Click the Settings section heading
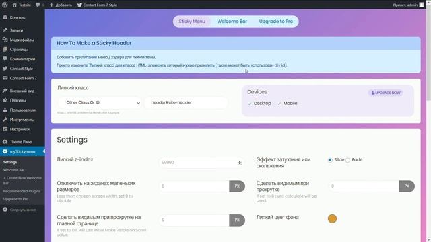Screen dimensions: 431x242 pyautogui.click(x=72, y=140)
